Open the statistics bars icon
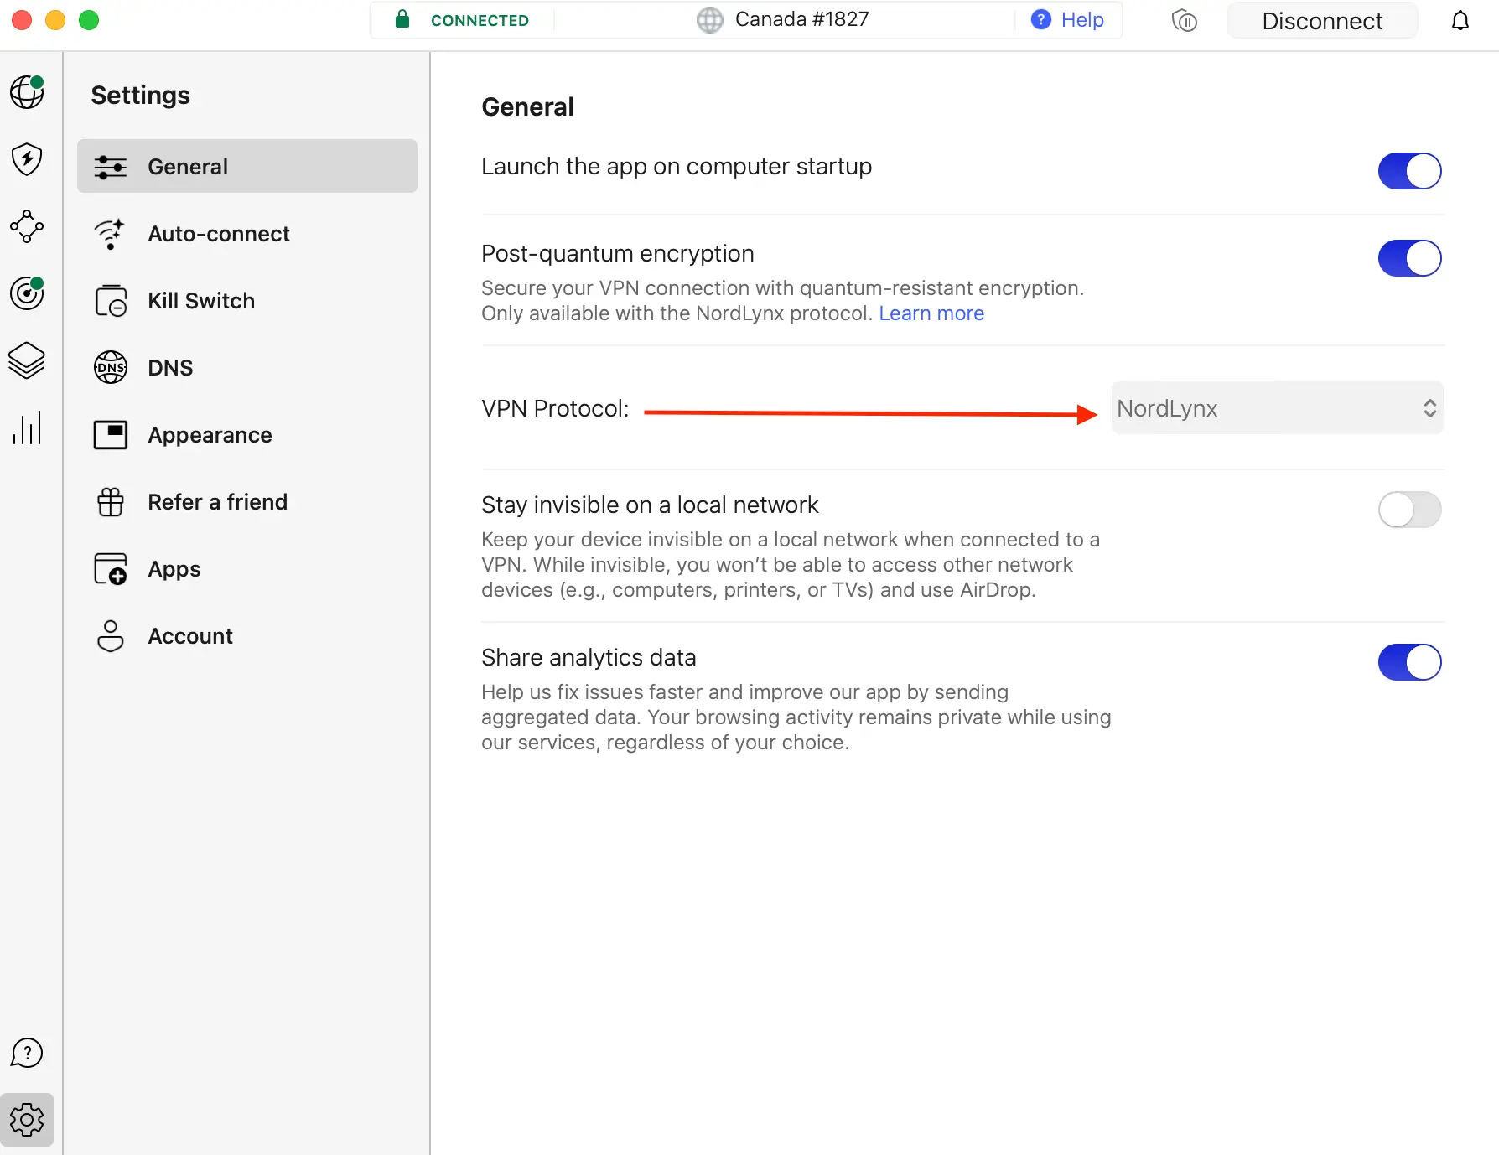The image size is (1499, 1155). (27, 427)
